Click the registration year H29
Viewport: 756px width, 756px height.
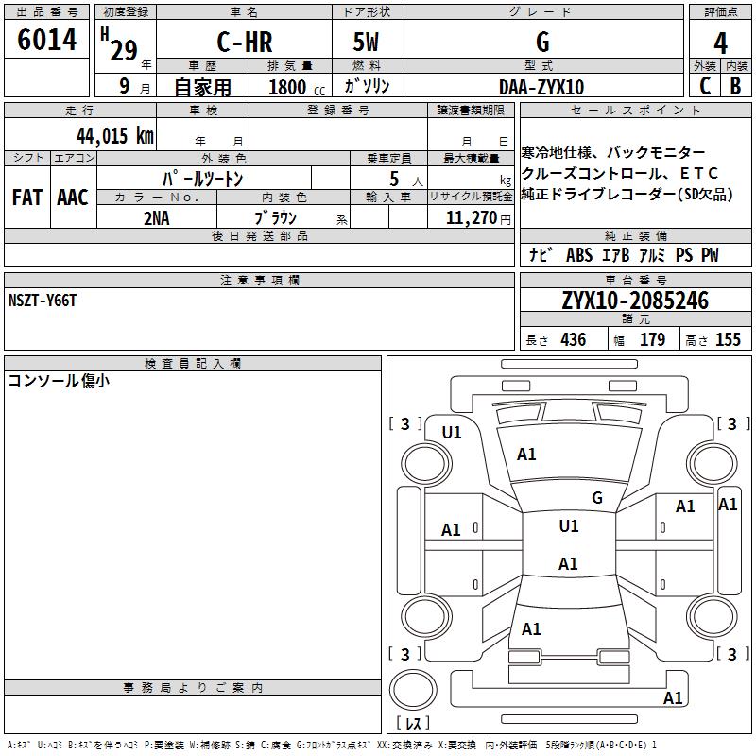coord(119,44)
